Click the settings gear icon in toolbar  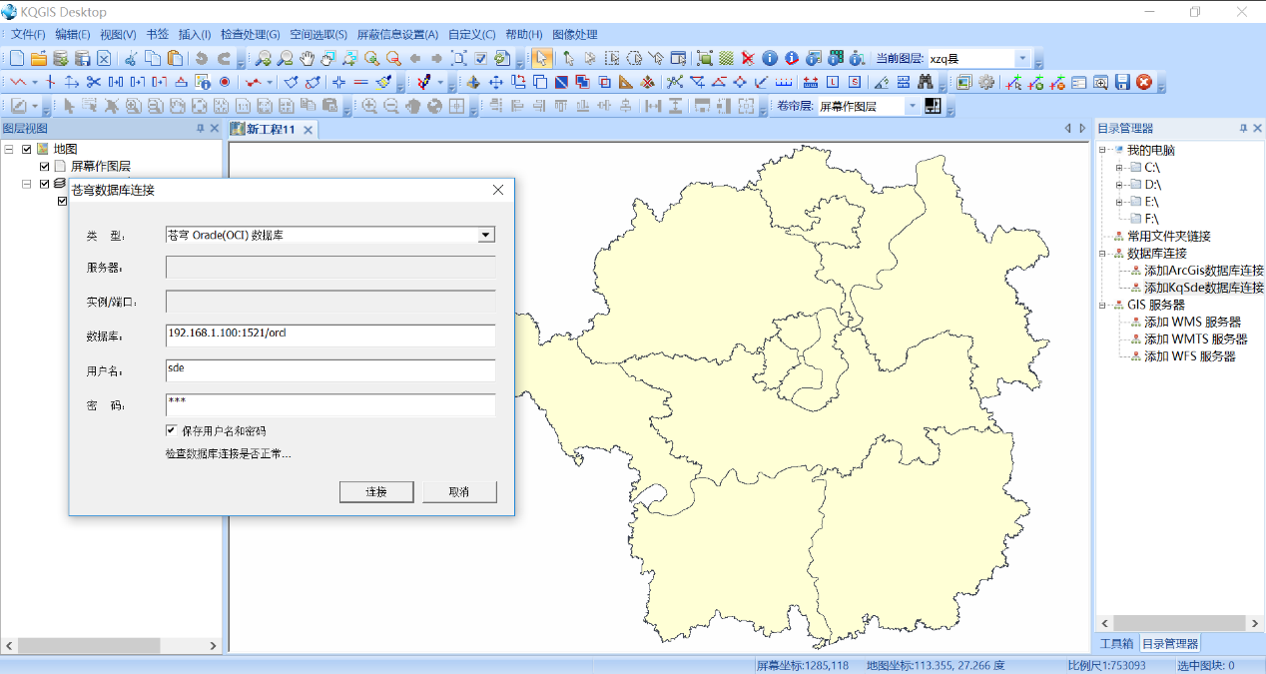click(x=986, y=82)
